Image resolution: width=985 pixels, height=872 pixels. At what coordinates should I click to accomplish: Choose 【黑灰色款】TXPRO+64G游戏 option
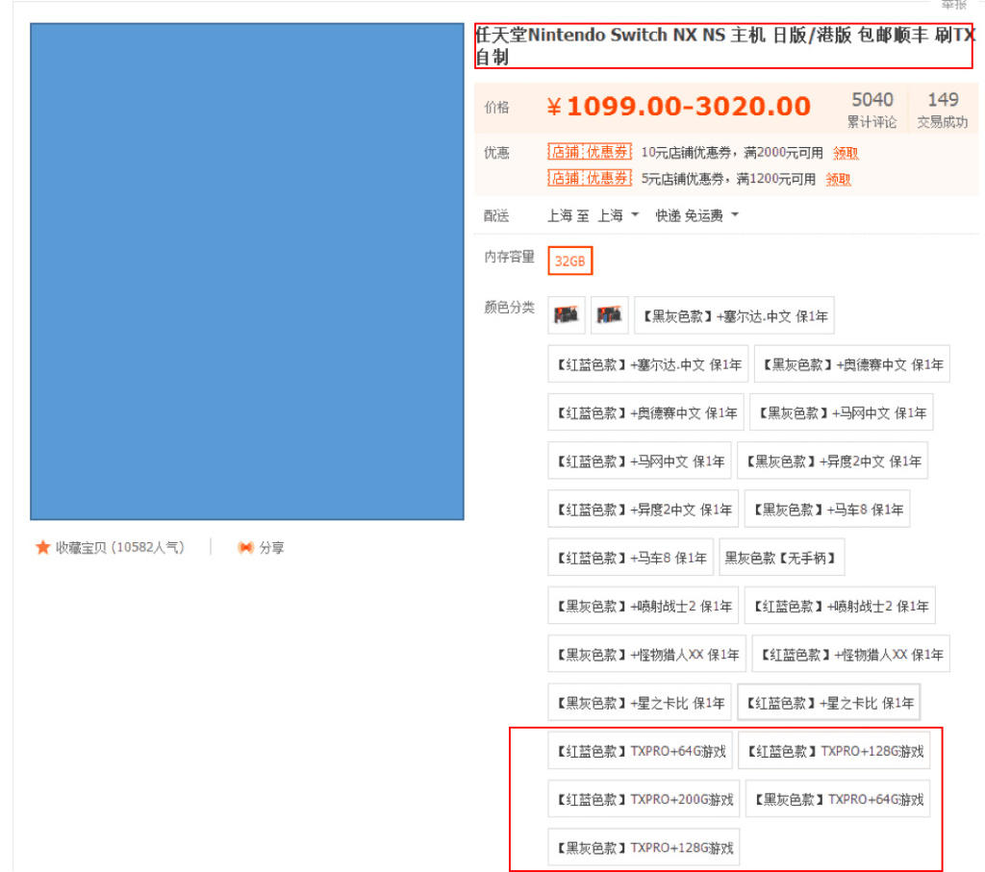coord(838,799)
